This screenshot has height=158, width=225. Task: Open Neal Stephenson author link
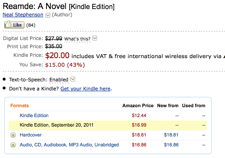pos(23,15)
